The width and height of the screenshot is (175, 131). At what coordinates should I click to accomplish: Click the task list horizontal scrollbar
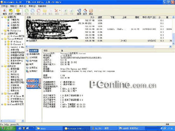coord(99,46)
